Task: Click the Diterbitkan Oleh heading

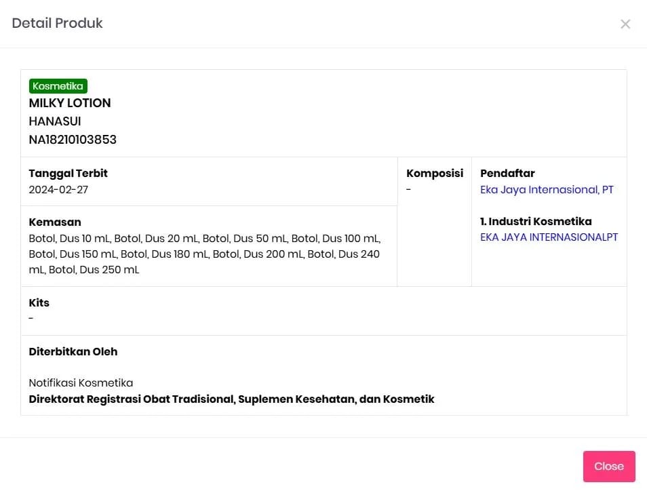Action: click(73, 351)
